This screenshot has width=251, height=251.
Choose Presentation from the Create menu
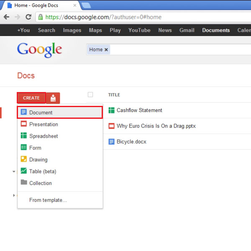[60, 124]
